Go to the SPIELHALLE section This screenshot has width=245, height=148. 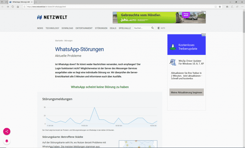click(125, 28)
